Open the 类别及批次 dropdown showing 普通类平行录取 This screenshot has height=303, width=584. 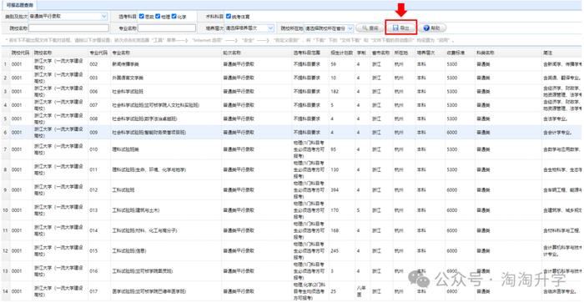tap(68, 17)
